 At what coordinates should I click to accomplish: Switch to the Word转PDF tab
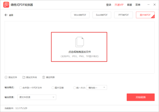click(x=80, y=15)
